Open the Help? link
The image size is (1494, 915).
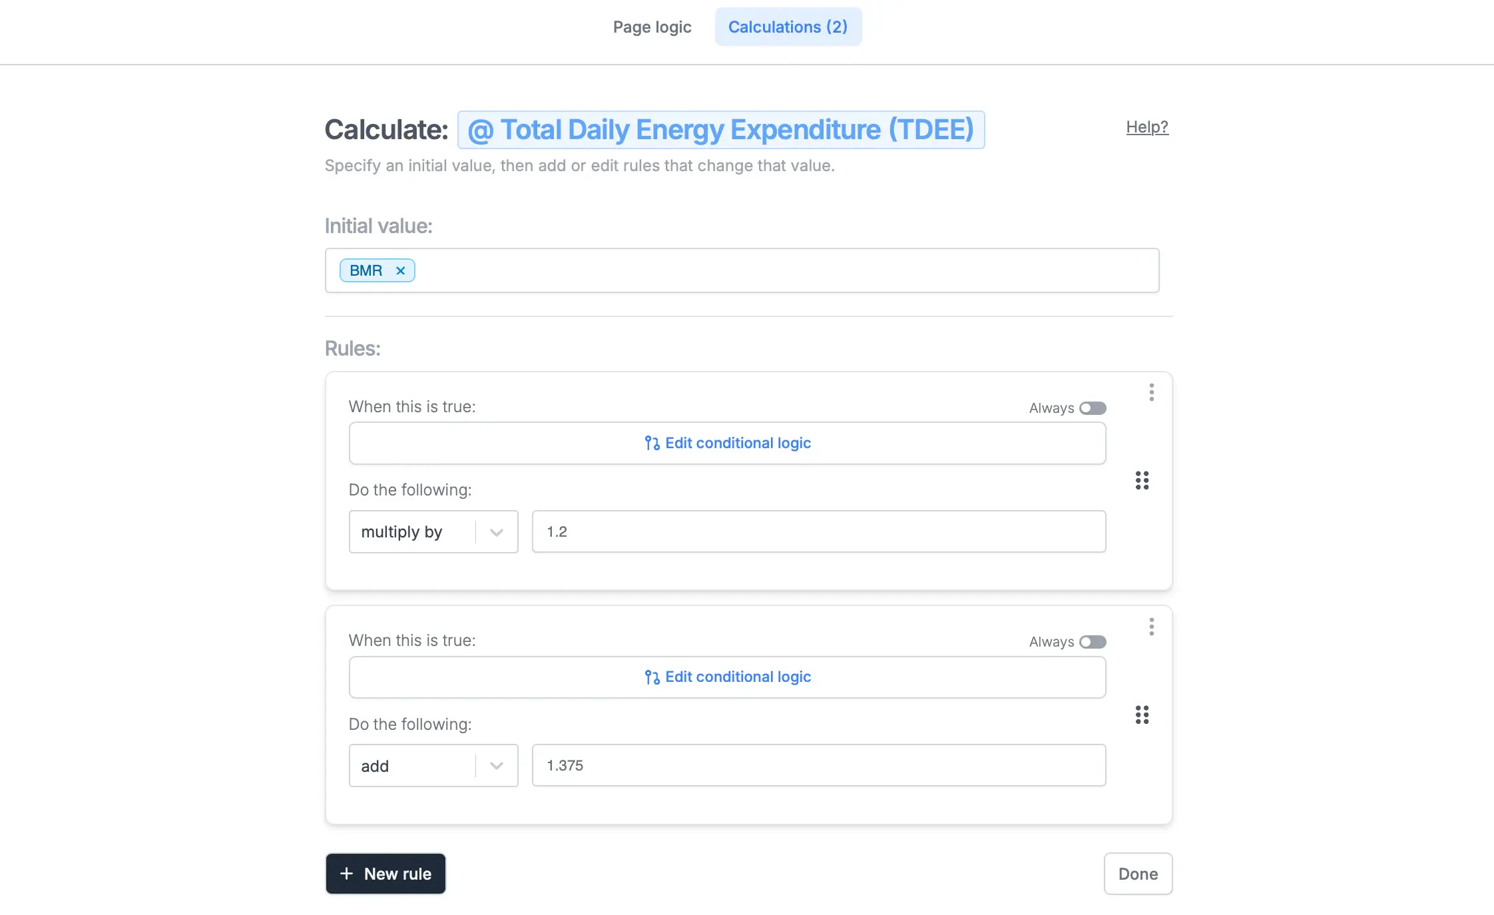point(1146,127)
